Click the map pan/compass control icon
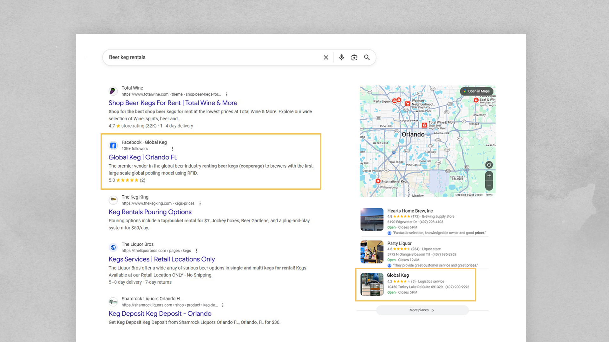 [489, 165]
